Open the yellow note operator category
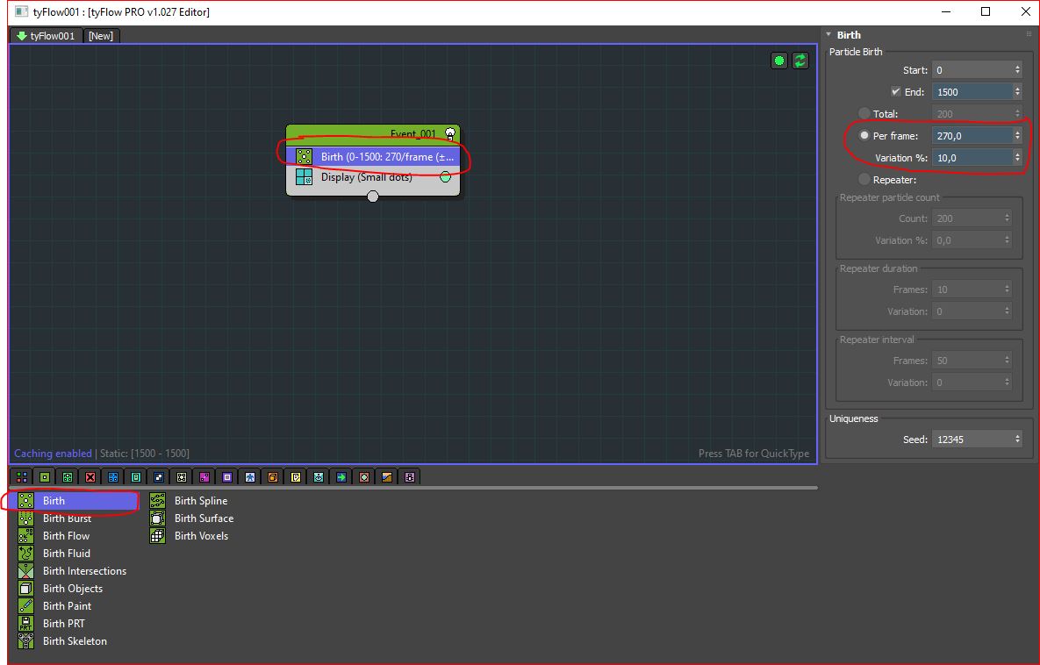1040x665 pixels. [x=295, y=476]
